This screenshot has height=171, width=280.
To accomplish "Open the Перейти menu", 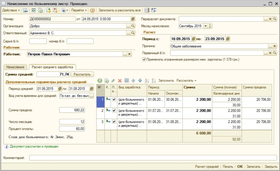I will (79, 10).
